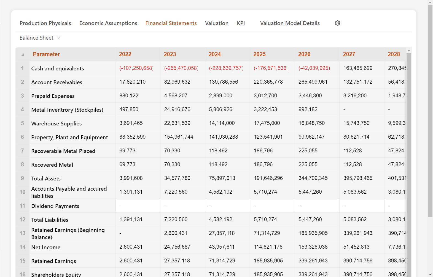Click the table's scroll up arrow

click(x=409, y=50)
